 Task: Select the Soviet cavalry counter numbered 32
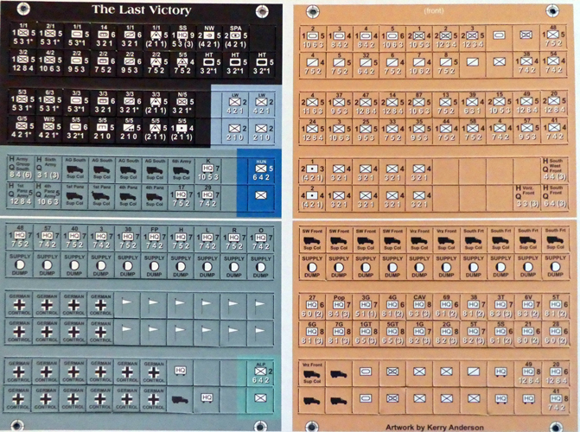(366, 64)
